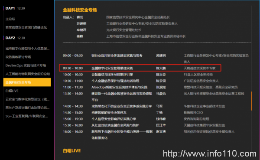The image size is (260, 160).
Task: Open DevSecOps 实践与技术专场 sidebar item
Action: pos(26,65)
